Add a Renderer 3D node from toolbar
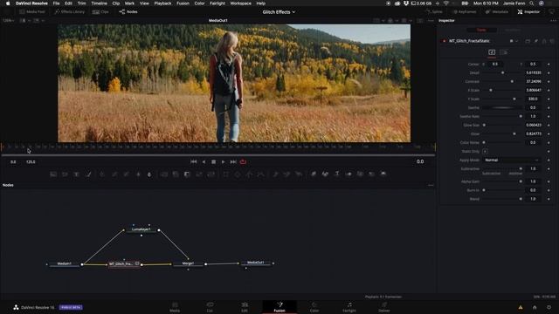 (383, 174)
